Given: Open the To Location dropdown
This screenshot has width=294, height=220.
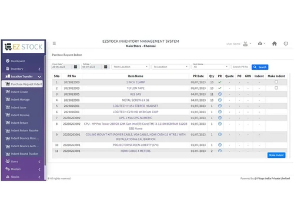Looking at the screenshot, I should pyautogui.click(x=171, y=67).
